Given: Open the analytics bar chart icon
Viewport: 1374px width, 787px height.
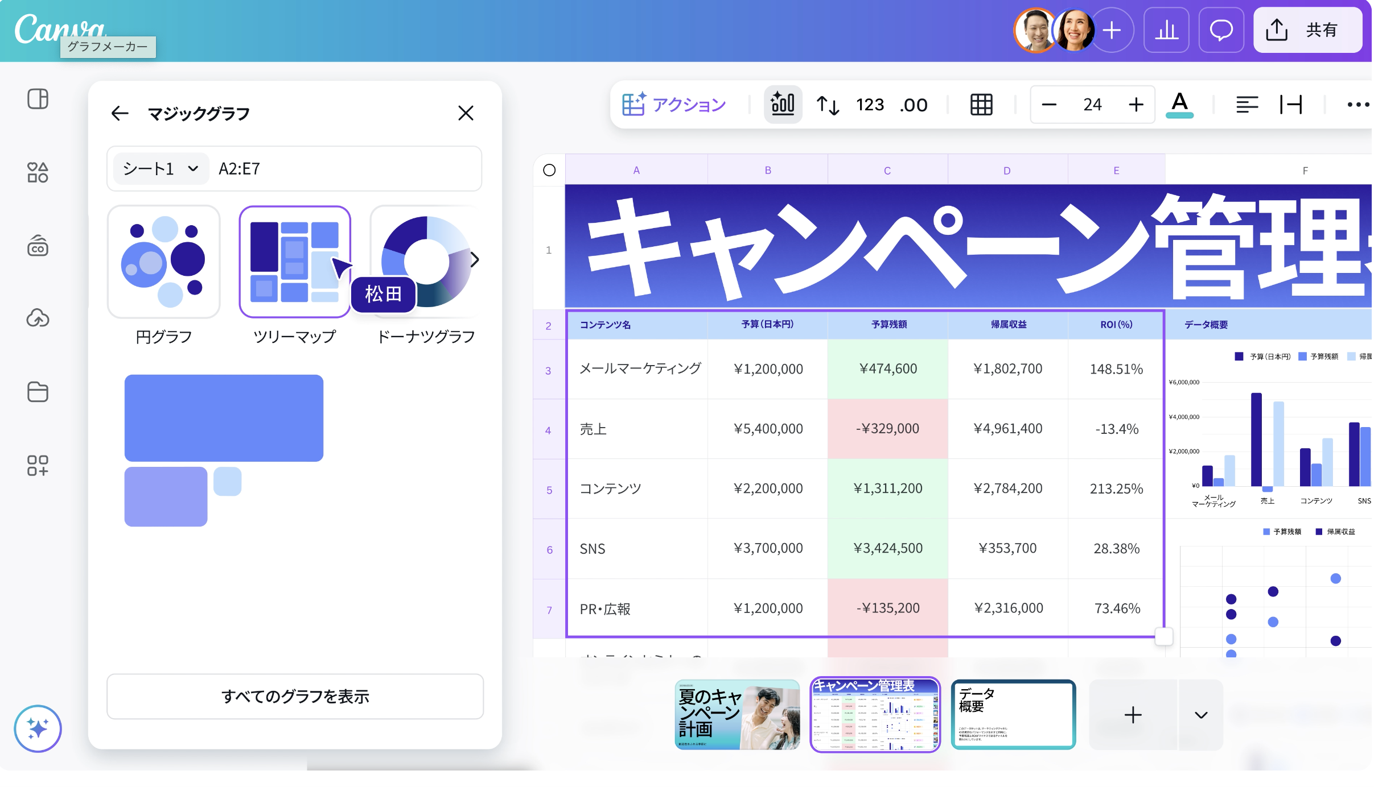Looking at the screenshot, I should [x=1166, y=30].
